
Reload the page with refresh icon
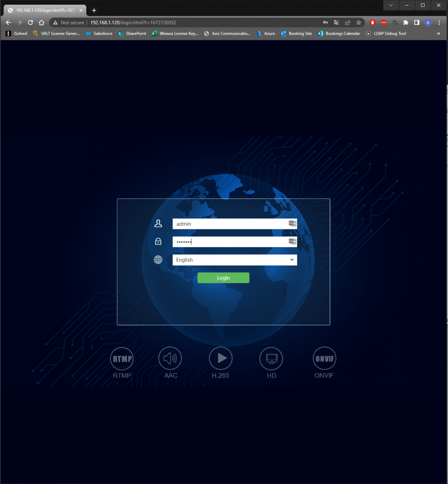click(30, 22)
